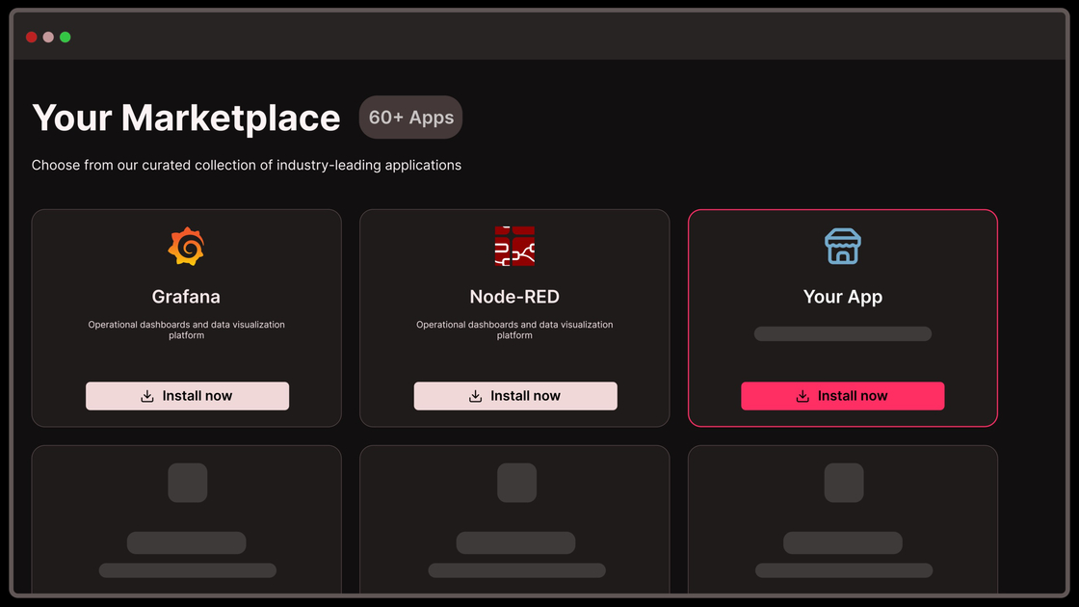Image resolution: width=1079 pixels, height=607 pixels.
Task: Install the Grafana application
Action: [187, 396]
